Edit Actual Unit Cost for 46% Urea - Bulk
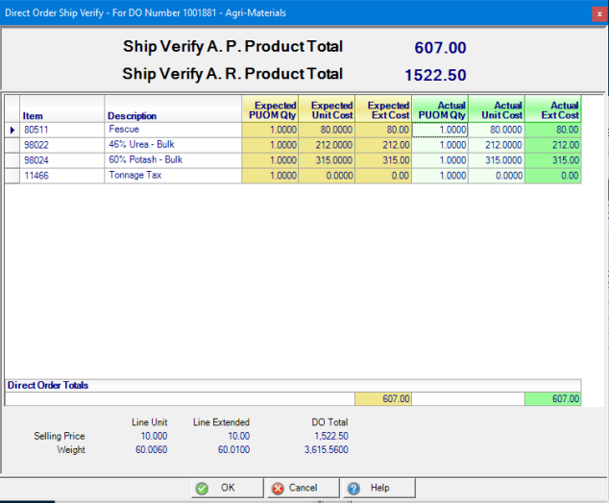Image resolution: width=609 pixels, height=503 pixels. (496, 145)
